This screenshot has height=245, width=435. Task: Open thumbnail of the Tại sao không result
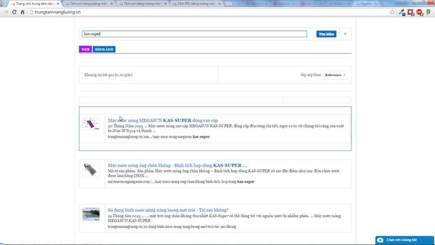(91, 214)
